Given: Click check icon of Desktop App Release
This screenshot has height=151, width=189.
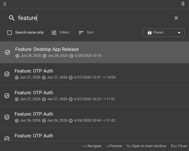Looking at the screenshot, I should [7, 52].
